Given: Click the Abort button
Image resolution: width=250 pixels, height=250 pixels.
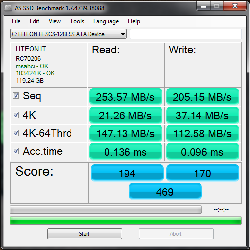Looking at the screenshot, I should tap(176, 233).
